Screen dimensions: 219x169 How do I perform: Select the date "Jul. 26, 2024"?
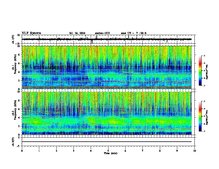click(77, 33)
